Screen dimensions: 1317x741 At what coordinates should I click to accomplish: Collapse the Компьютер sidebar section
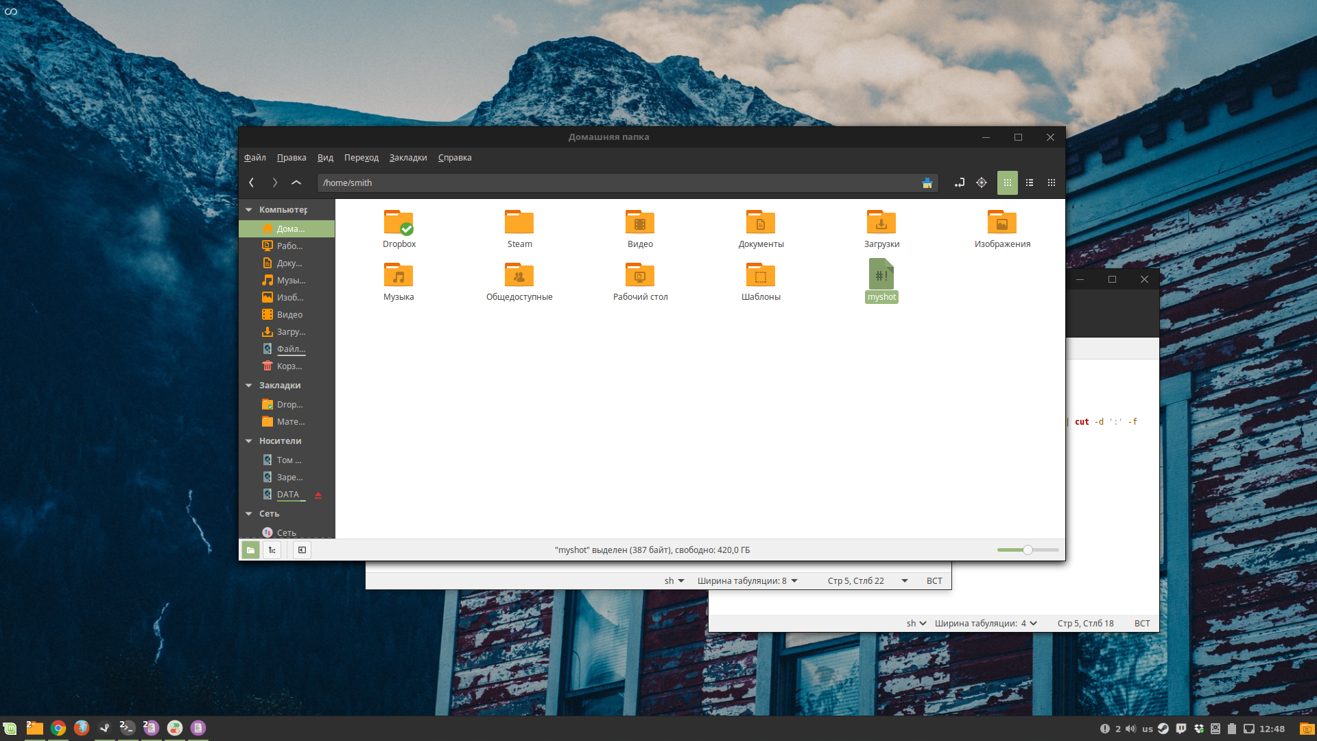tap(249, 210)
